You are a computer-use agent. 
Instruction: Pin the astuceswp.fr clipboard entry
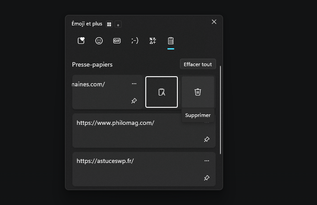pyautogui.click(x=207, y=178)
